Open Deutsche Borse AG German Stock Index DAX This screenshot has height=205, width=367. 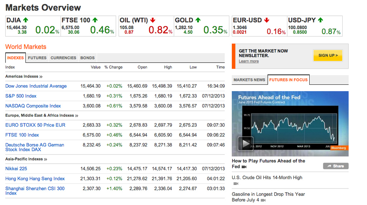pyautogui.click(x=35, y=147)
